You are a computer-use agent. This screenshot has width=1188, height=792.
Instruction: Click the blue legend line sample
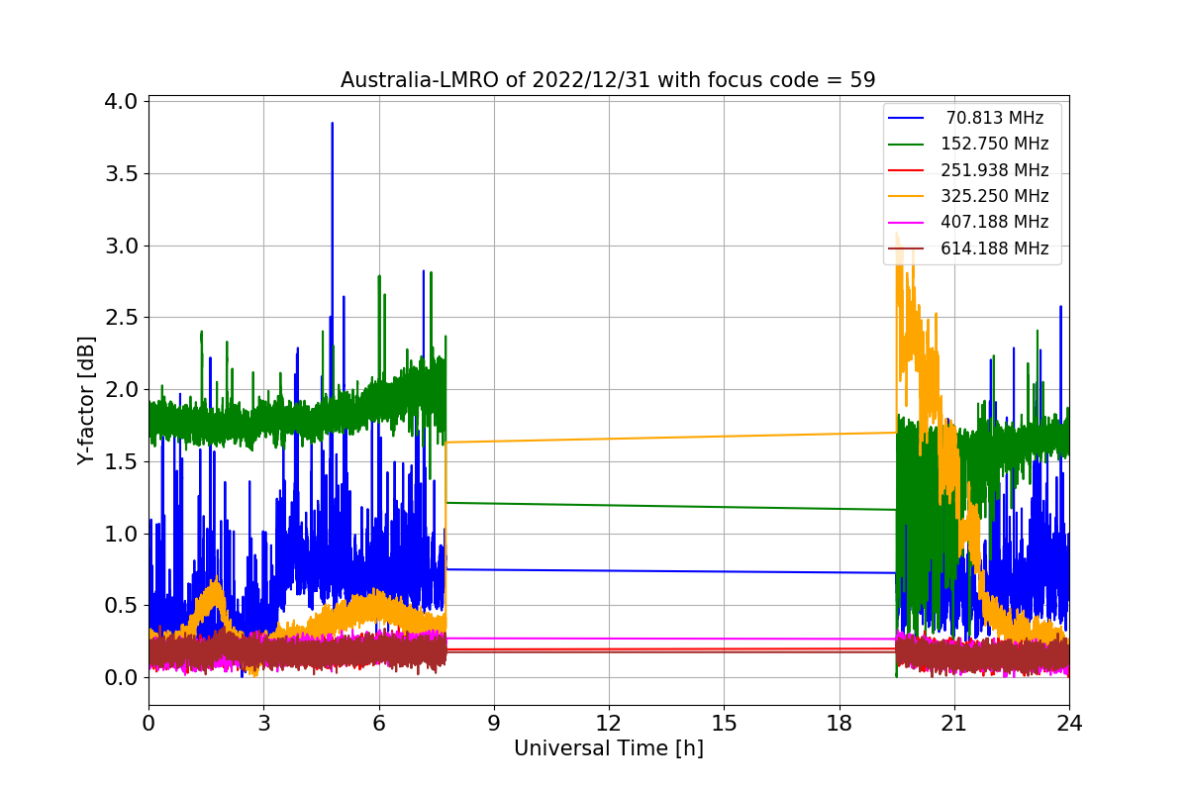908,119
